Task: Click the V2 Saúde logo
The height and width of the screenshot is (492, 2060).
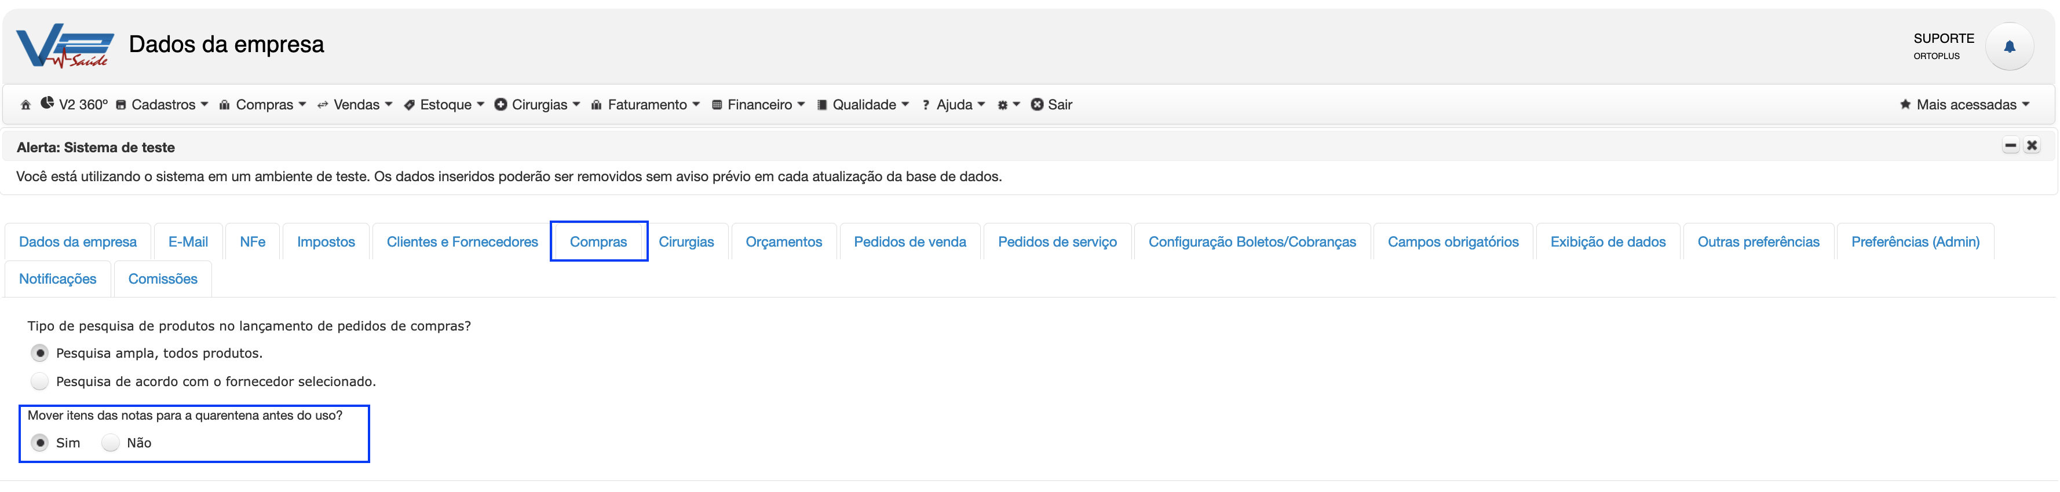Action: coord(65,46)
